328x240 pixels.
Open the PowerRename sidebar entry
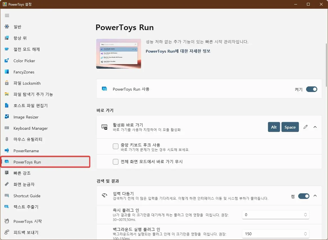point(45,151)
